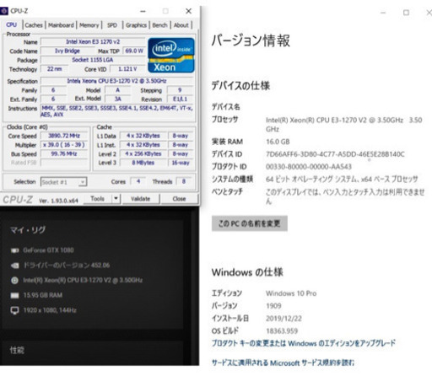Open the Bench tab in CPU-Z
432x376 pixels.
tap(159, 25)
